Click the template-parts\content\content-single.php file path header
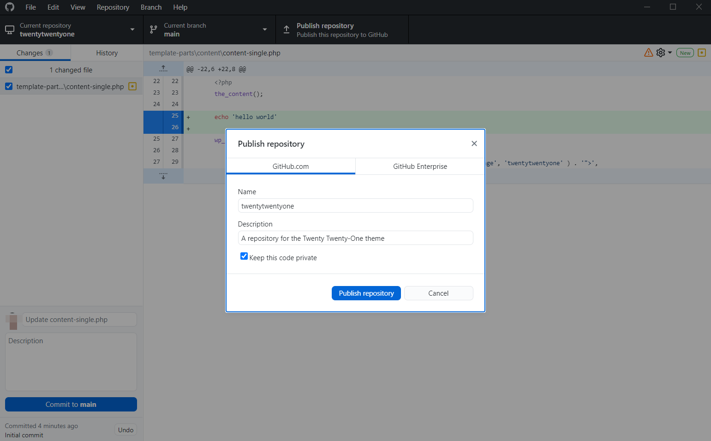The width and height of the screenshot is (711, 441). (215, 53)
